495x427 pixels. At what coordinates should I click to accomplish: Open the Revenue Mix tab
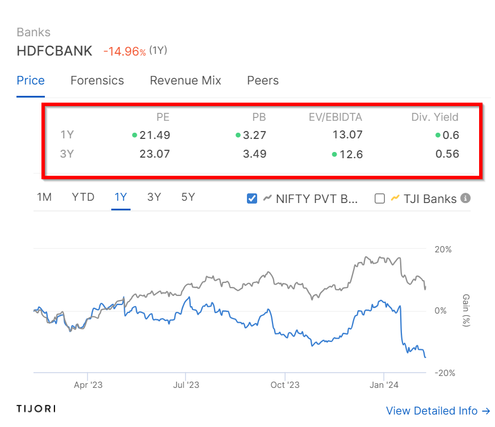coord(185,81)
